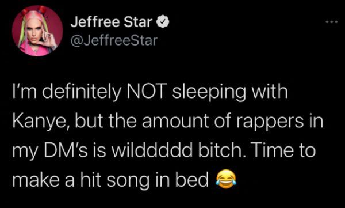Click the verified checkmark badge
The image size is (345, 208).
pos(163,22)
